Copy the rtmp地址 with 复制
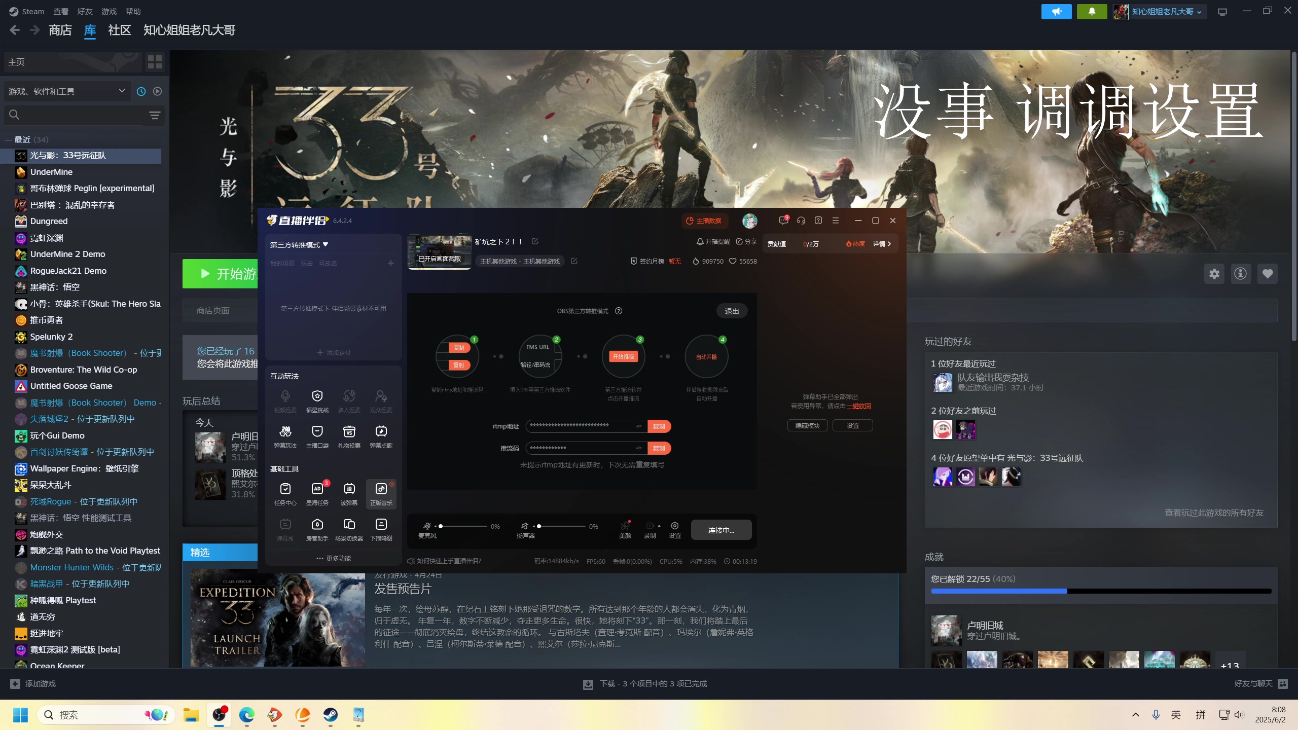This screenshot has width=1298, height=730. click(659, 426)
